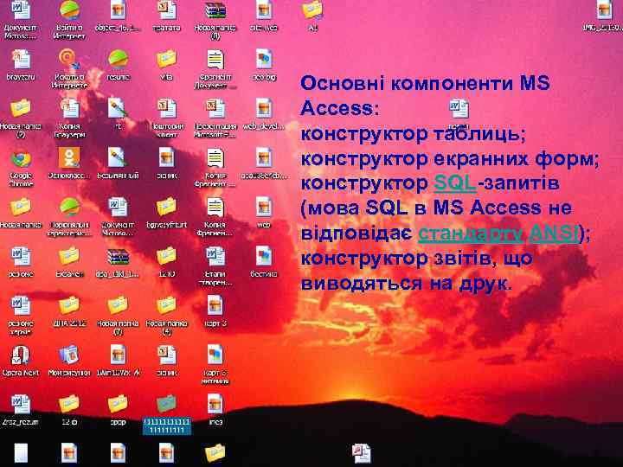Follow the SQL hyperlink in the slide

click(455, 183)
